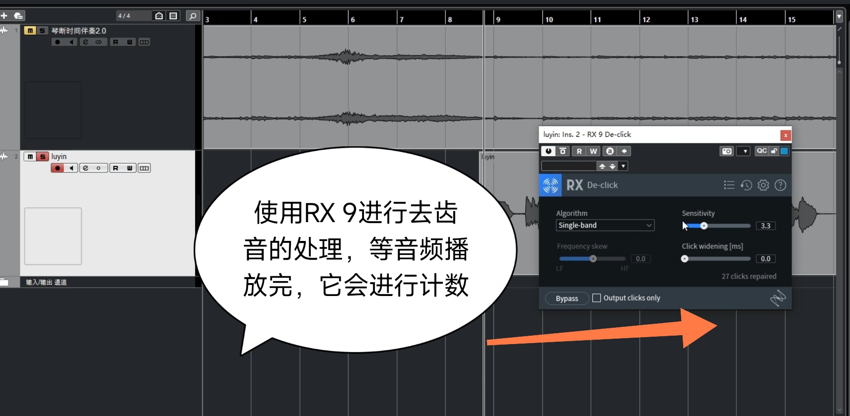Close the RX 9 De-click window
The height and width of the screenshot is (416, 850).
[785, 135]
